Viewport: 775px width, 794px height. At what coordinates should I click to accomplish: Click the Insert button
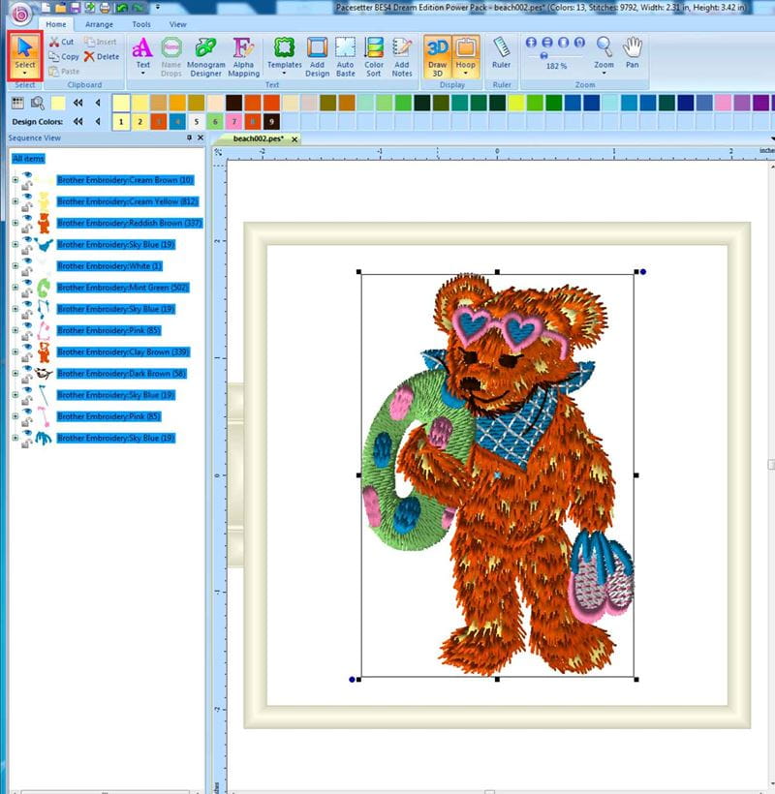tap(101, 42)
